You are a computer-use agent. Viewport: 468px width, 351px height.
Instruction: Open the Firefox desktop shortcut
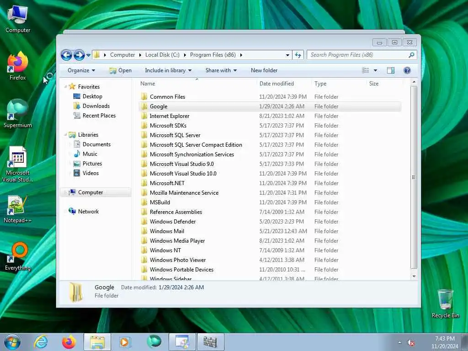[18, 66]
